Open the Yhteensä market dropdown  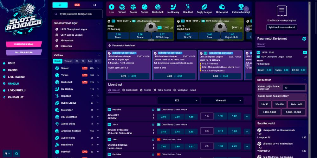222,100
